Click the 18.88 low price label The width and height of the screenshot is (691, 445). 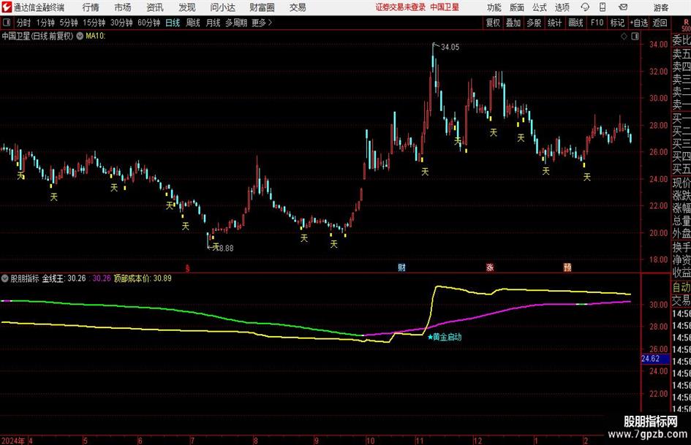[x=224, y=248]
